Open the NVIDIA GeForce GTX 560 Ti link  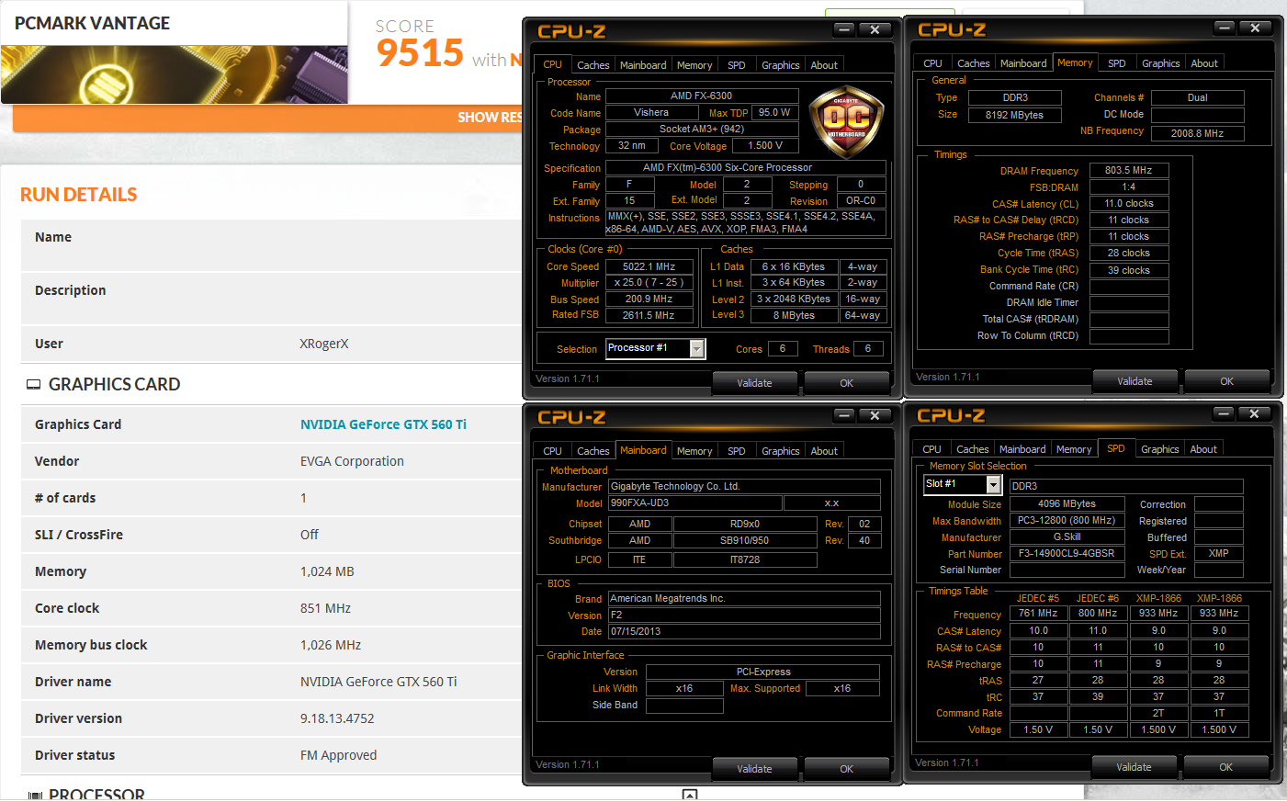[x=383, y=424]
